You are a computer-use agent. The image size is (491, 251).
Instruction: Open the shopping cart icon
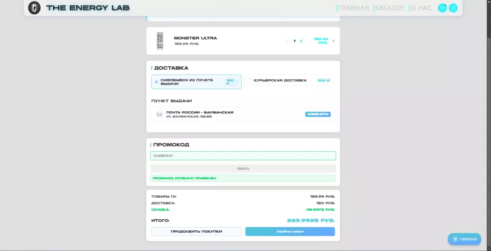(x=442, y=8)
